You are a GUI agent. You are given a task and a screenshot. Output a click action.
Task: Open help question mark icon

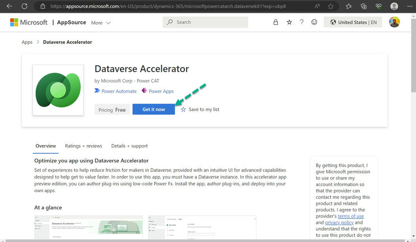coord(301,22)
